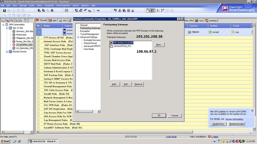The image size is (257, 144).
Task: Collapse the VPN Communities tree node
Action: 3,25
